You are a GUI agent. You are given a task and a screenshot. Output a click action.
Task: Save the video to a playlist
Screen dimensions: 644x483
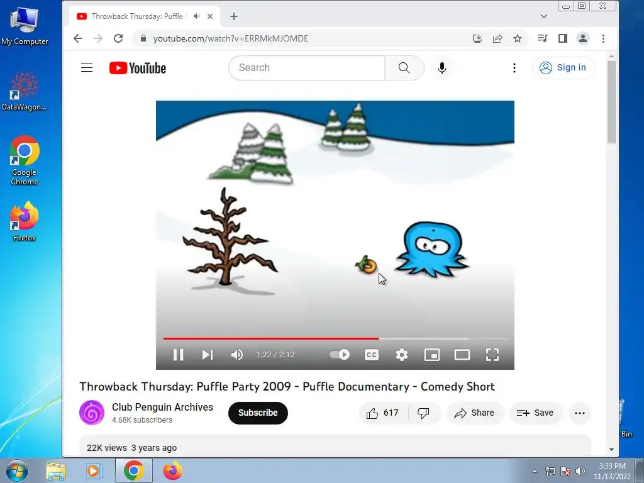pyautogui.click(x=535, y=413)
